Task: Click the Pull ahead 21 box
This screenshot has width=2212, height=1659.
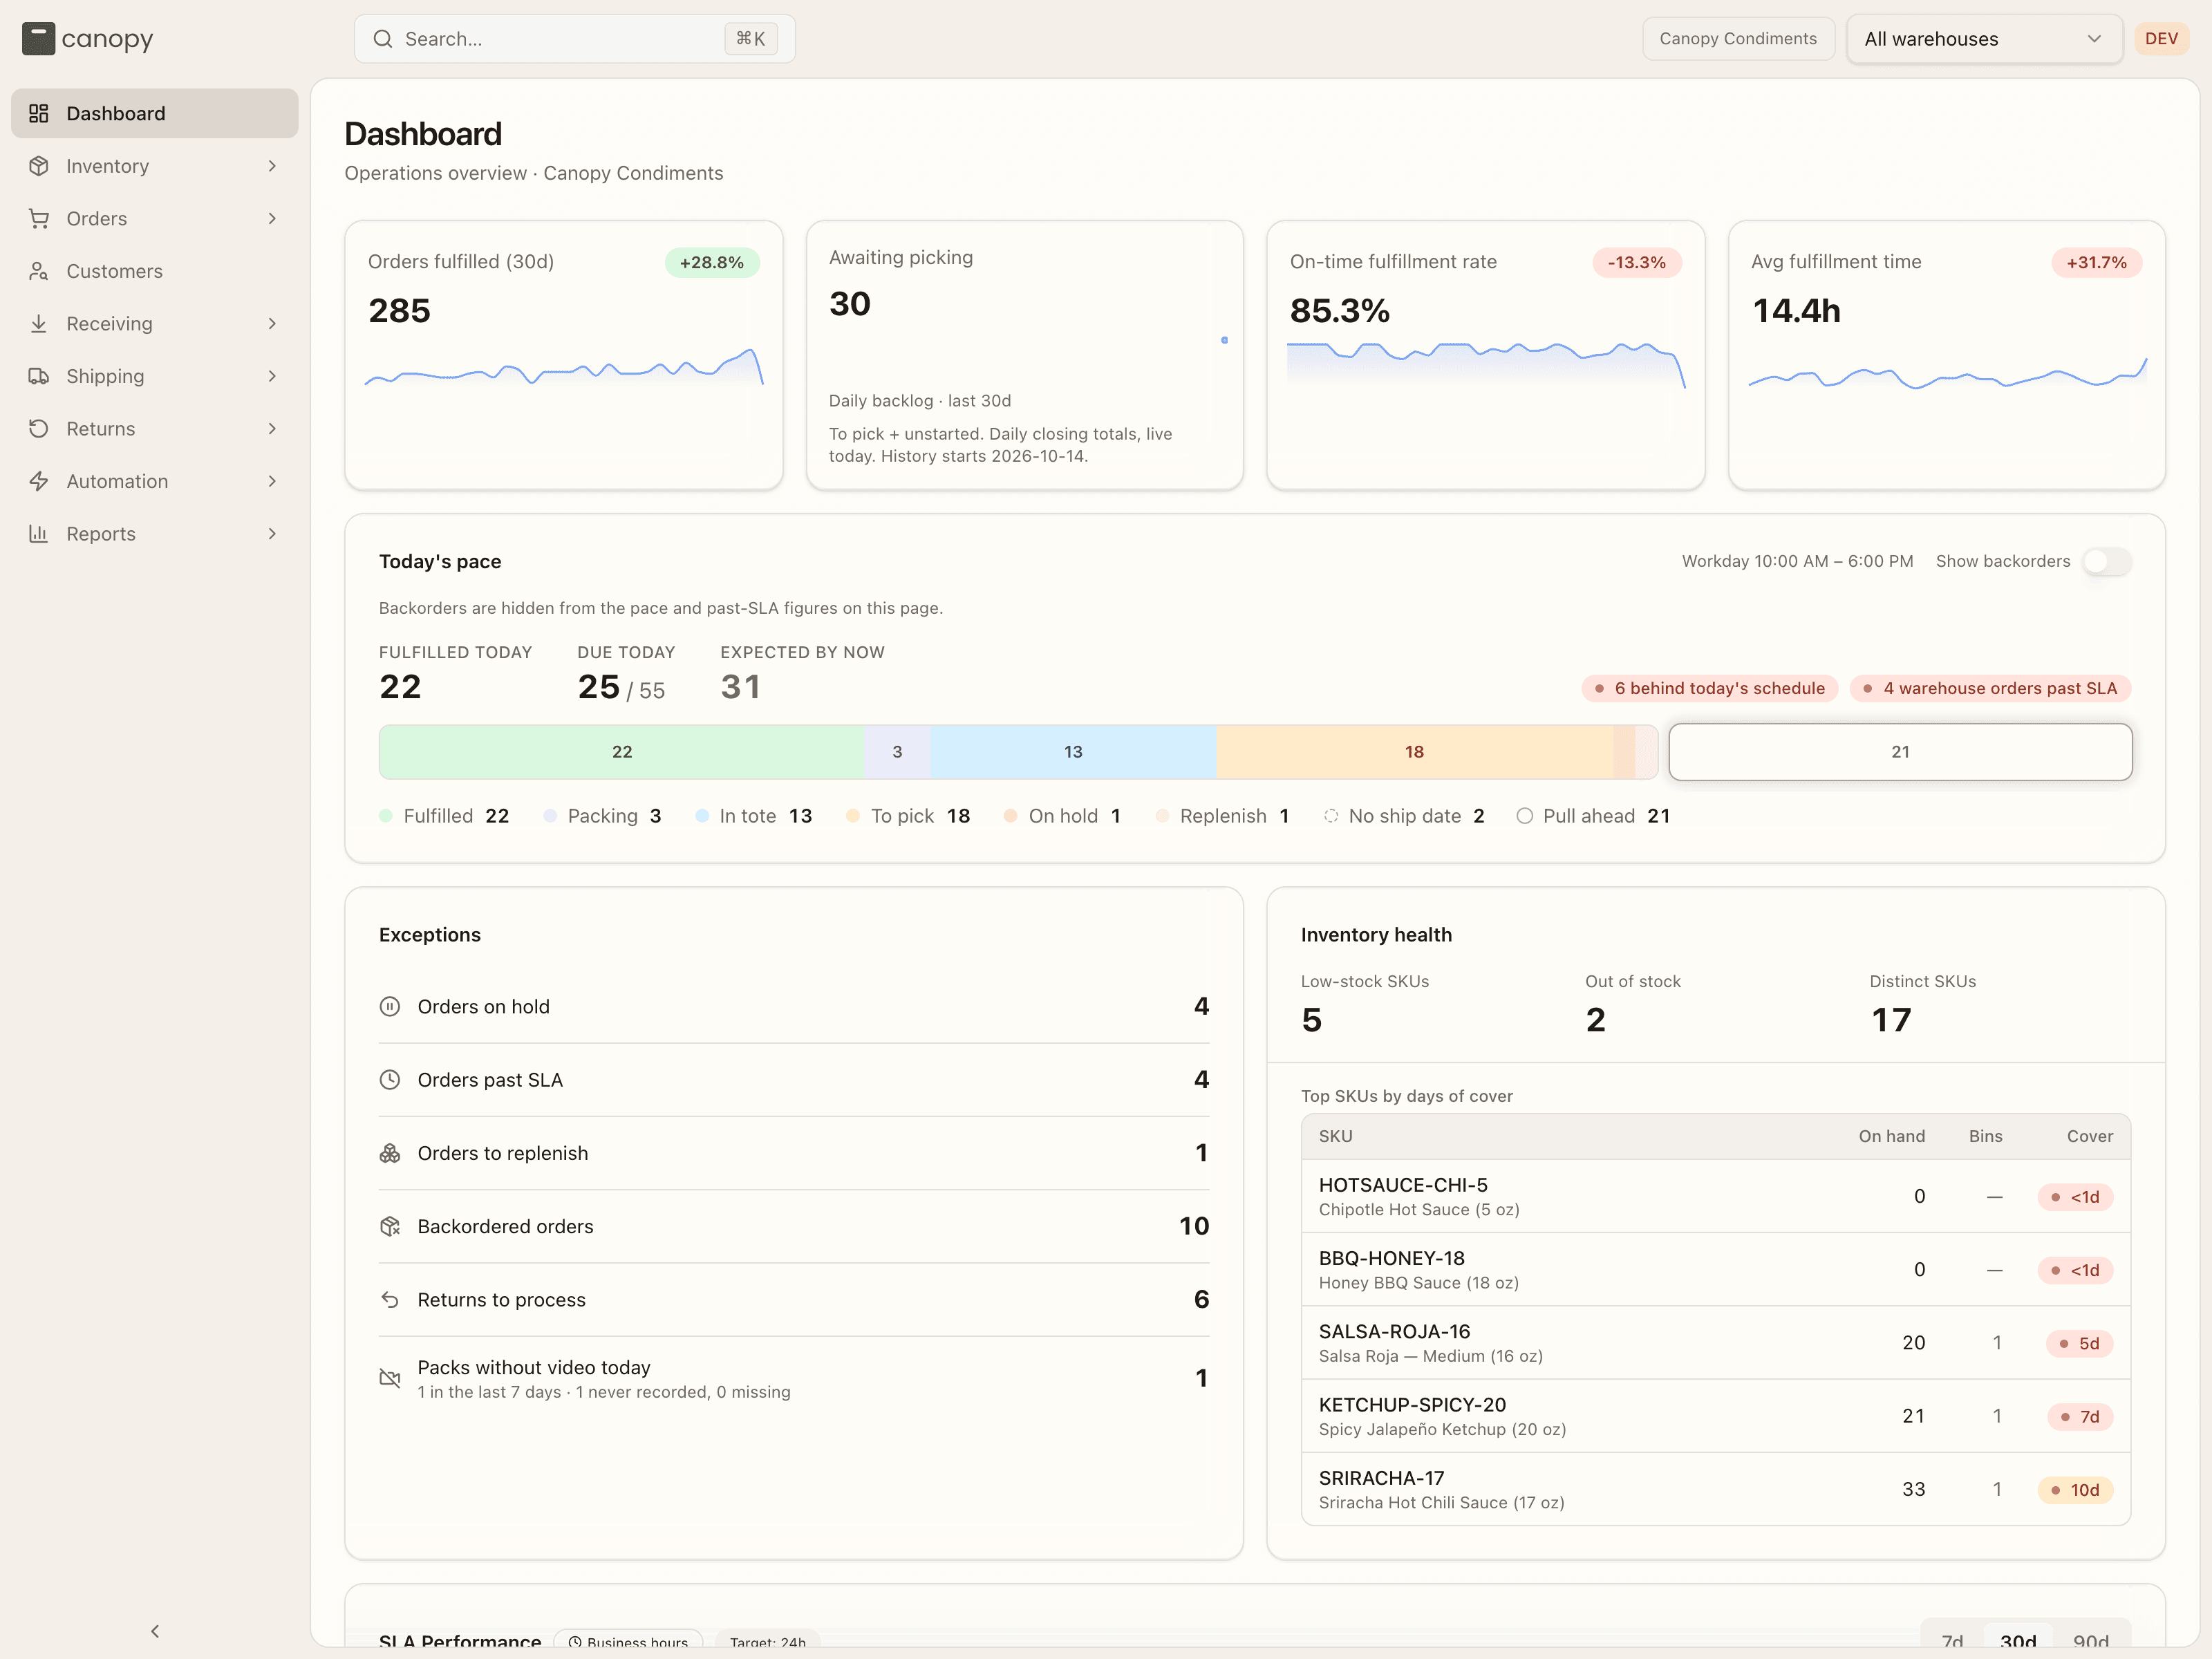Action: click(x=1900, y=752)
